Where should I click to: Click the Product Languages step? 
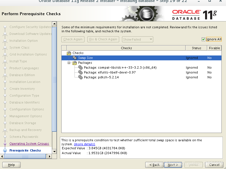click(x=24, y=68)
